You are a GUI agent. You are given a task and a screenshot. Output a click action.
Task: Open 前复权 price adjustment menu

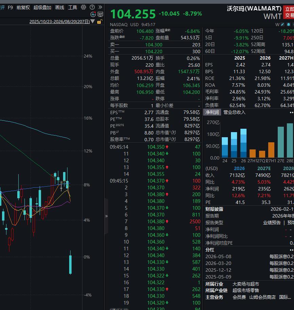pyautogui.click(x=23, y=7)
